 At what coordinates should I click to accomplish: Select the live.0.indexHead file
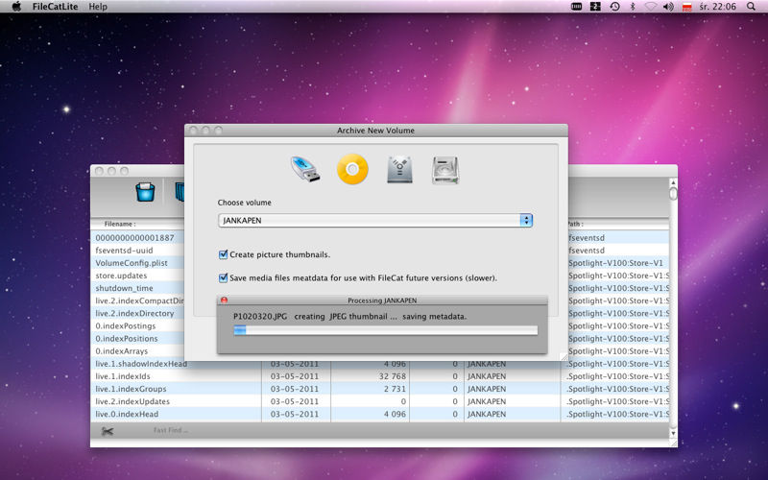pos(127,414)
